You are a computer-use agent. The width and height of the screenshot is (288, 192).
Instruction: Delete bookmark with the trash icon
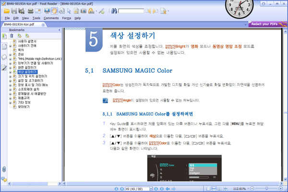(12, 36)
